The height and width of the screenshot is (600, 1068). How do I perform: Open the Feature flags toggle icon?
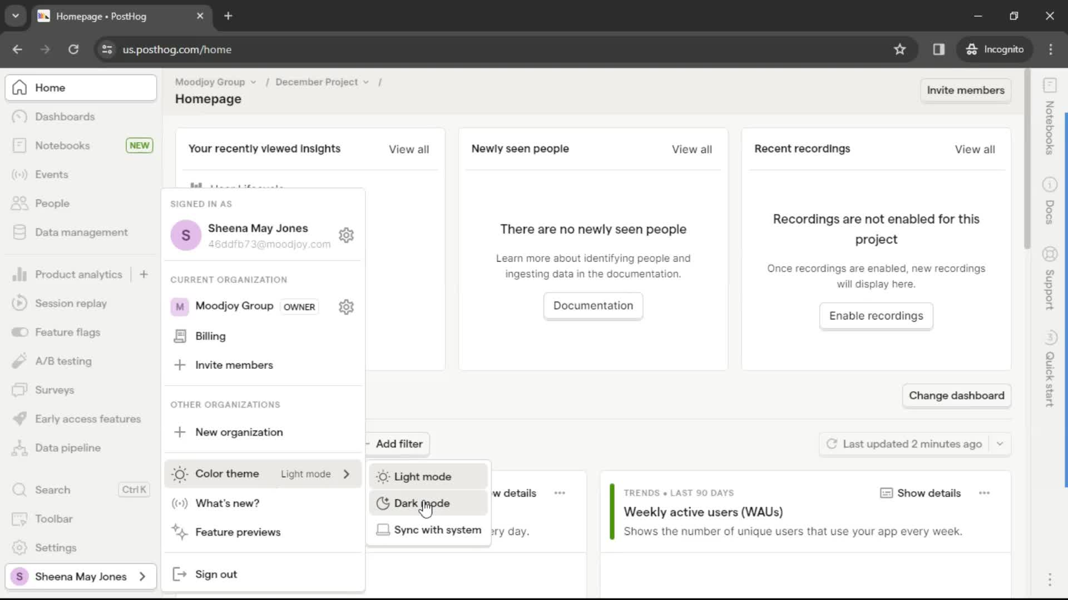click(19, 332)
